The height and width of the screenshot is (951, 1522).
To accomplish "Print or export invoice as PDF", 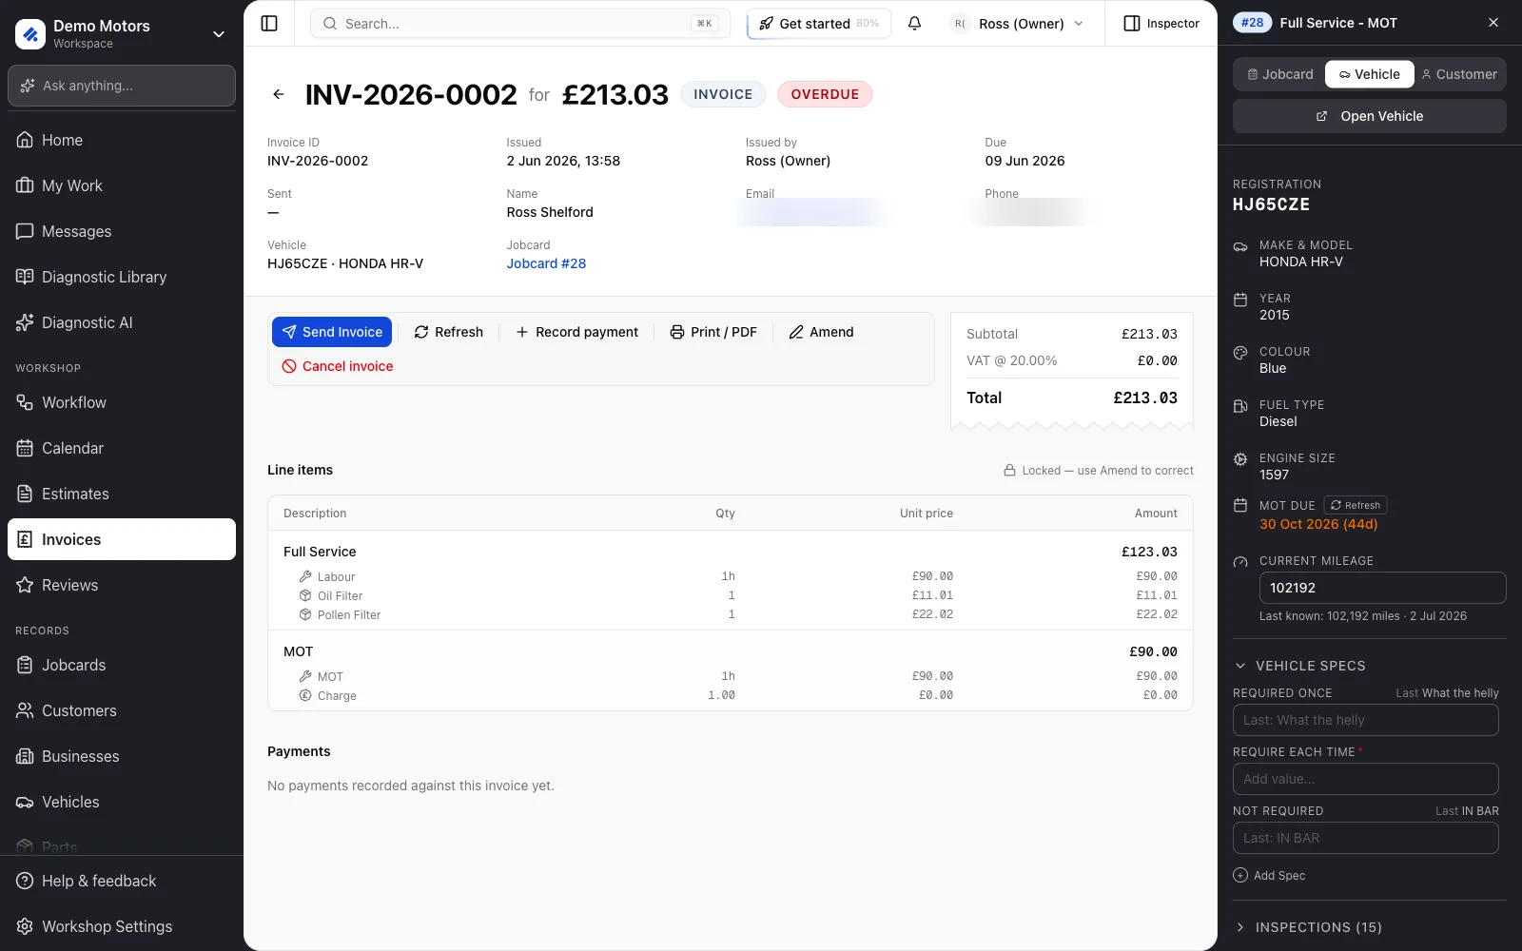I will [713, 332].
